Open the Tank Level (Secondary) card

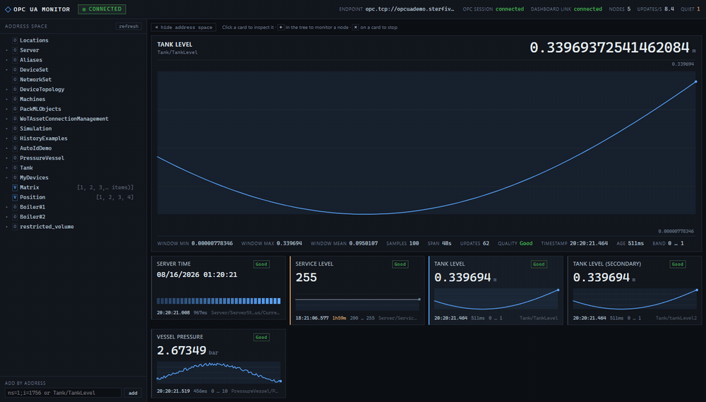(635, 290)
